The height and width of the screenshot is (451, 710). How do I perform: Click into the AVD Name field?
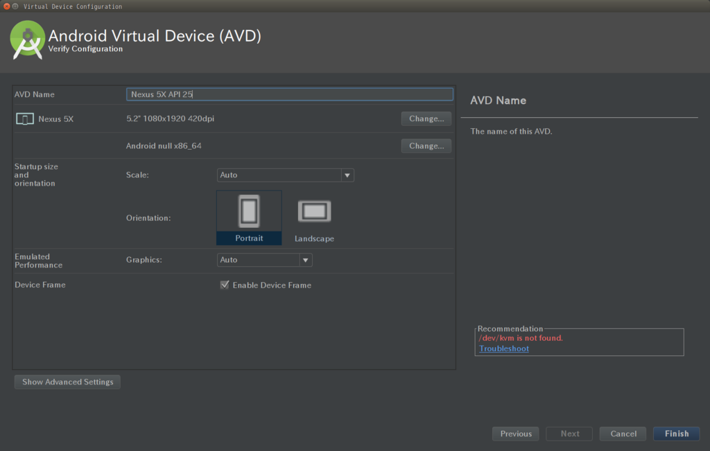[x=289, y=94]
